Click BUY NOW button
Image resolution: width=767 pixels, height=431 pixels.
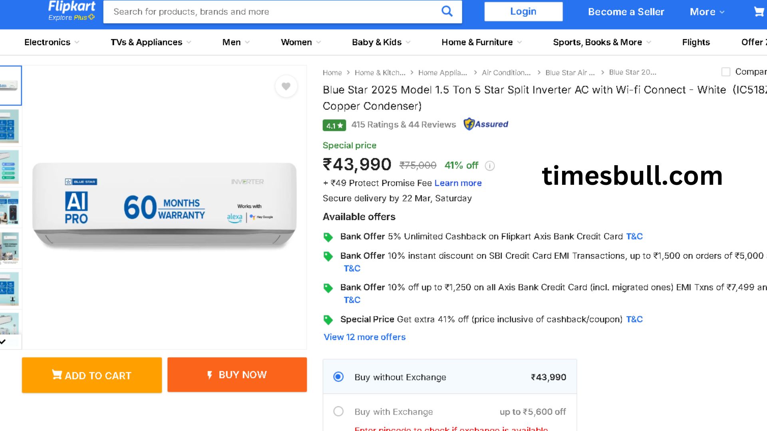[237, 375]
